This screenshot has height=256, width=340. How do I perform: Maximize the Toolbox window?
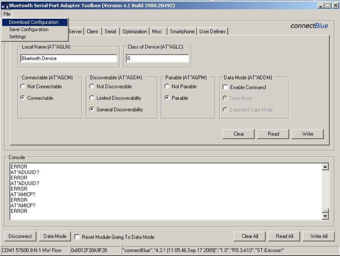[328, 6]
